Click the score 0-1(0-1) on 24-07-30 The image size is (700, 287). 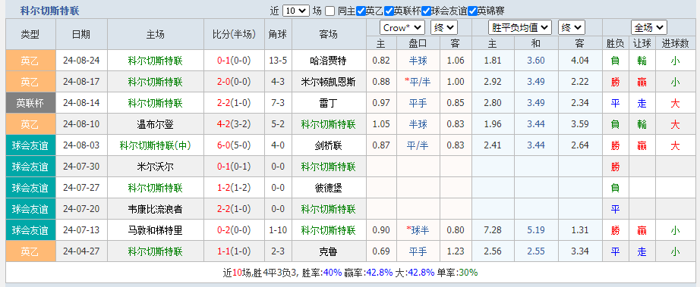234,167
